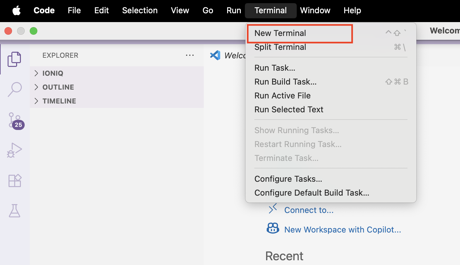
Task: Expand the TIMELINE section
Action: (117, 101)
